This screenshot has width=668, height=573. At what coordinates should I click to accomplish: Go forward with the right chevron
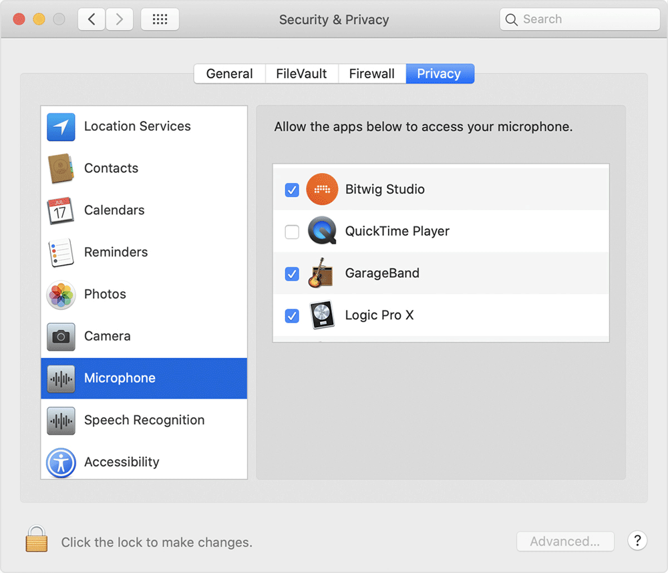point(120,19)
